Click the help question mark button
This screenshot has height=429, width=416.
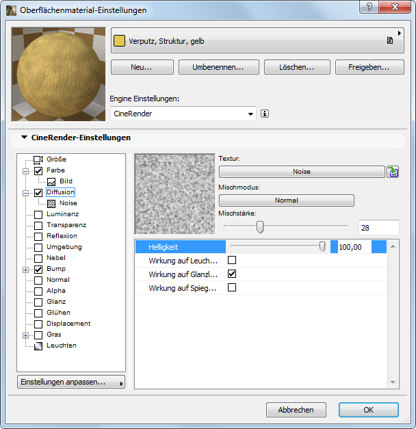(x=369, y=7)
